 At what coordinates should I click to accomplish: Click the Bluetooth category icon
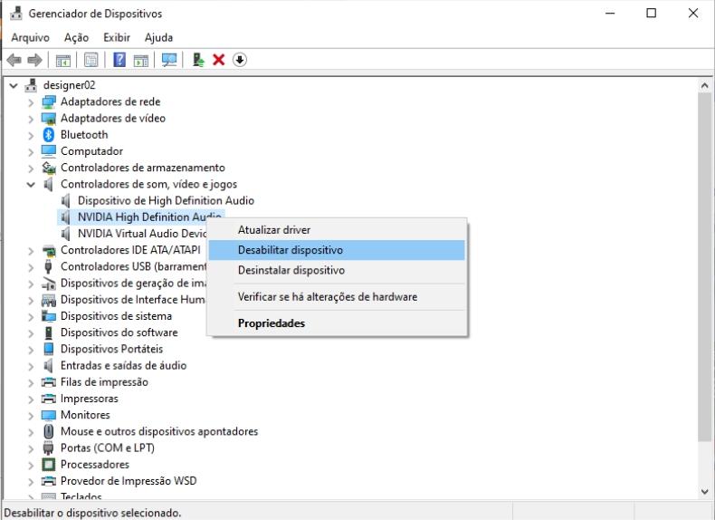pyautogui.click(x=48, y=135)
